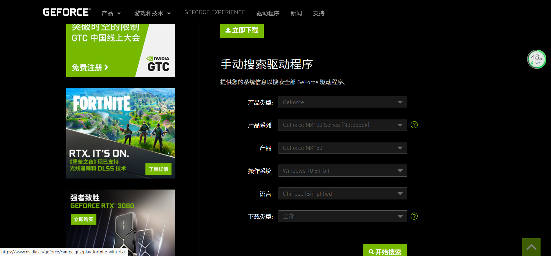Open the 产品类型 dropdown showing GeForce
Screen dimensions: 551x256
coord(342,102)
